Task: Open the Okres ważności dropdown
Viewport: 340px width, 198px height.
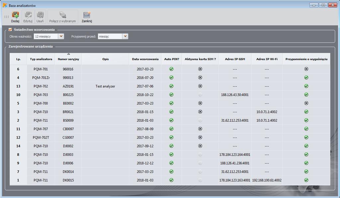Action: 61,36
